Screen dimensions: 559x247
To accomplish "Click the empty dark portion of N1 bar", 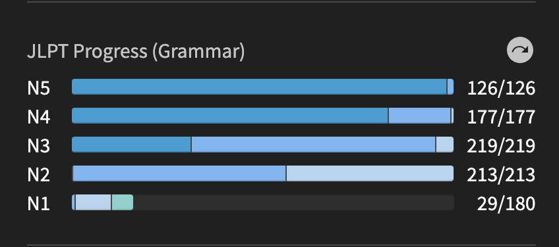I will [x=294, y=202].
